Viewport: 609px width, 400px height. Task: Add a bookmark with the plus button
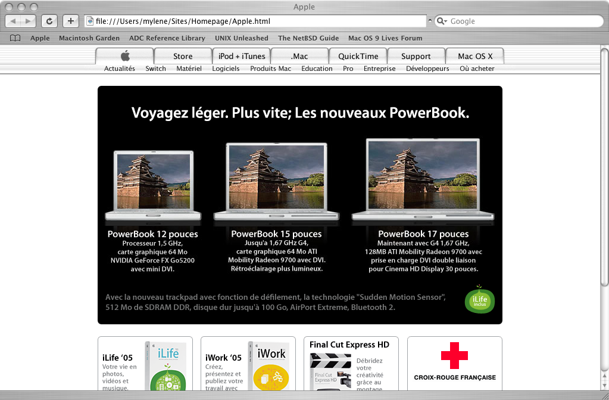(71, 21)
